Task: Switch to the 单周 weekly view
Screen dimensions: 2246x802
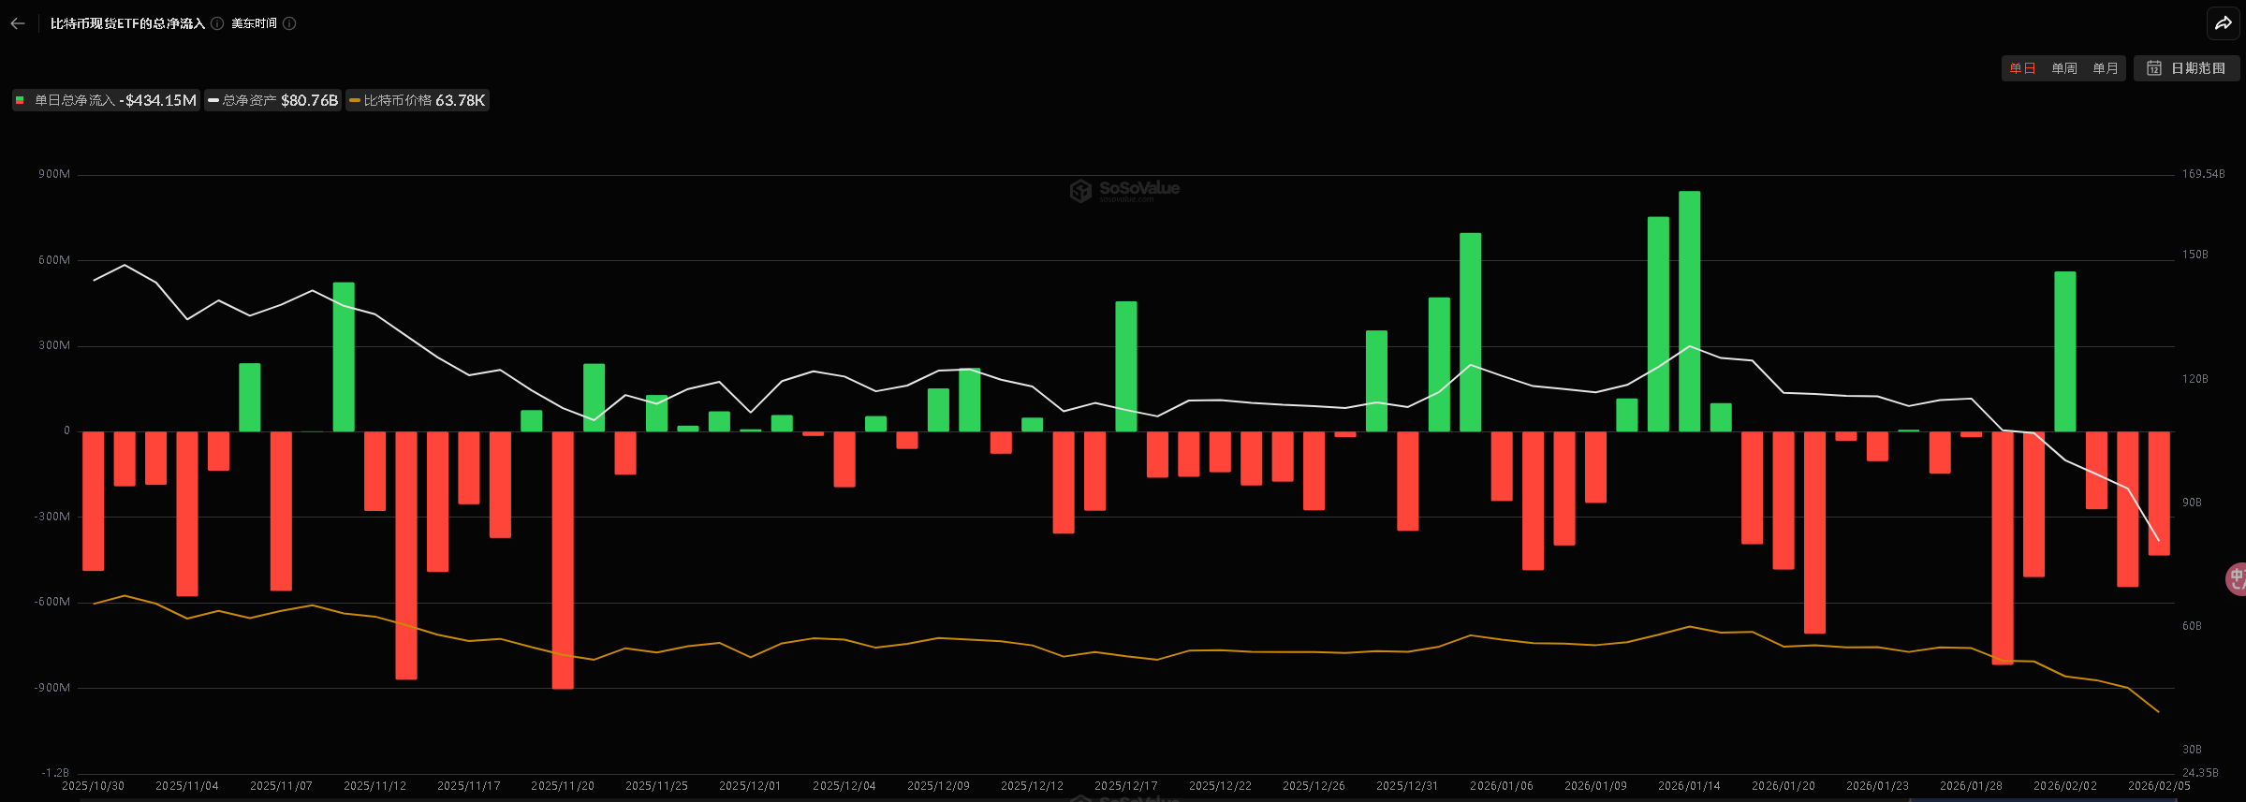Action: 2063,68
